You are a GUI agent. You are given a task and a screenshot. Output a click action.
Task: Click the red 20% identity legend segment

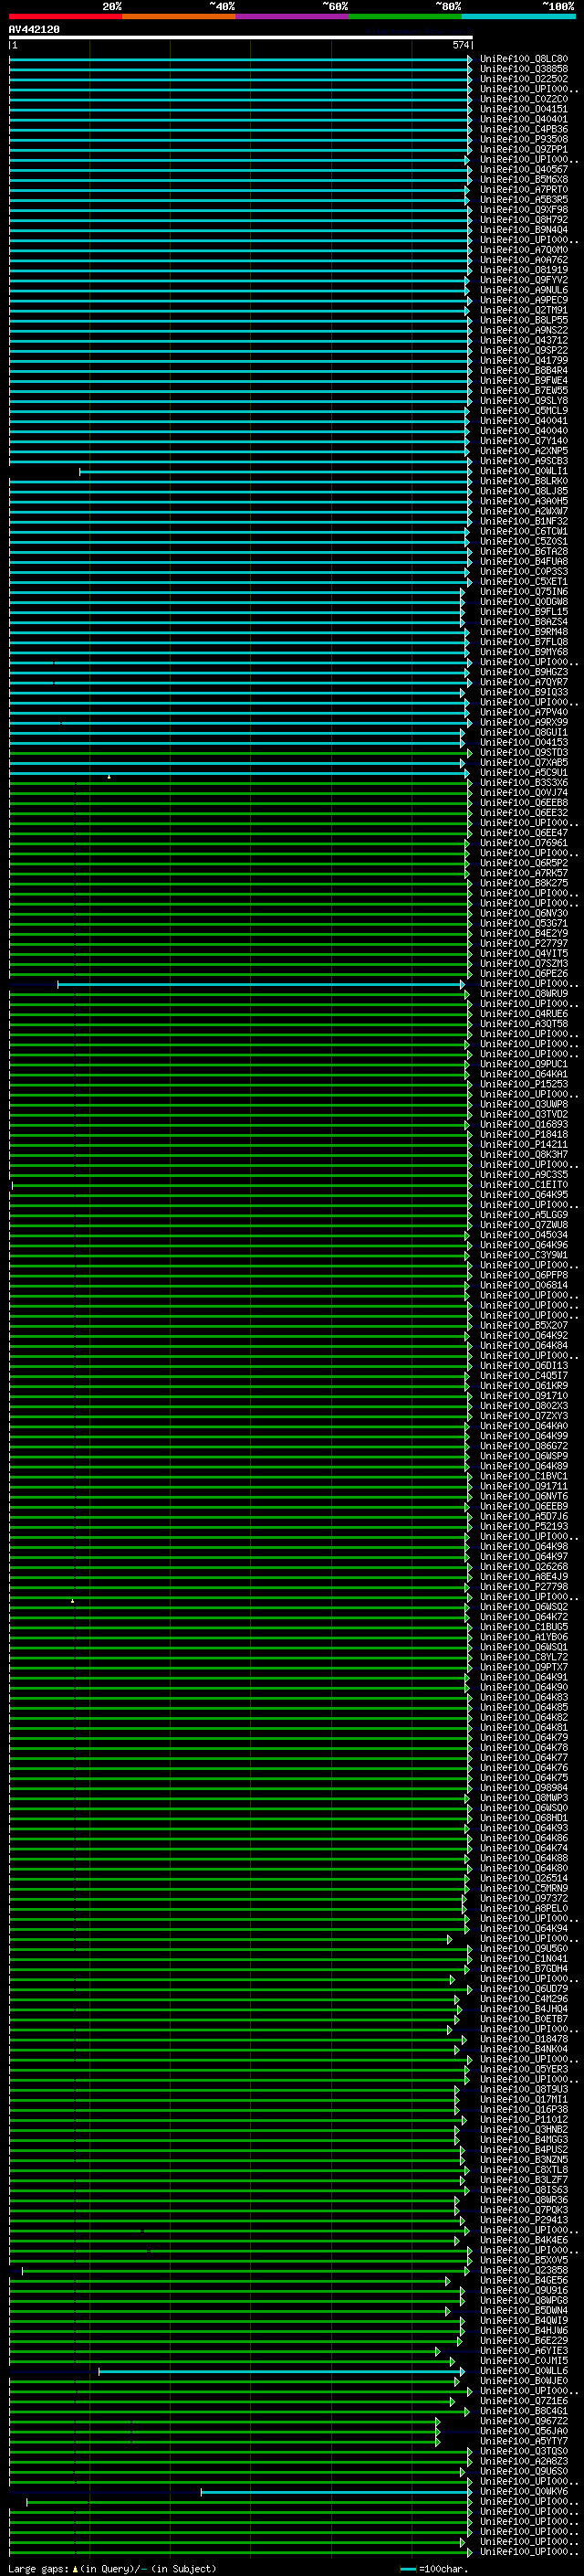pyautogui.click(x=66, y=16)
